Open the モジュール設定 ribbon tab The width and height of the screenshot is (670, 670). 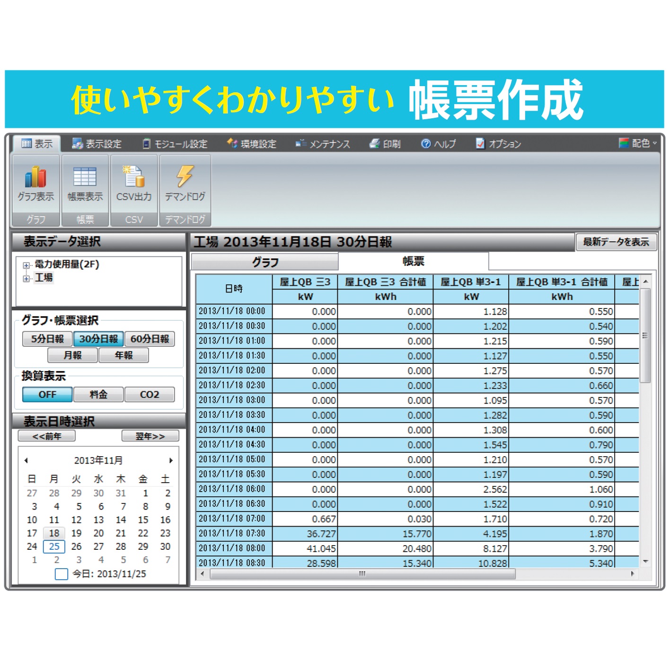tap(175, 144)
